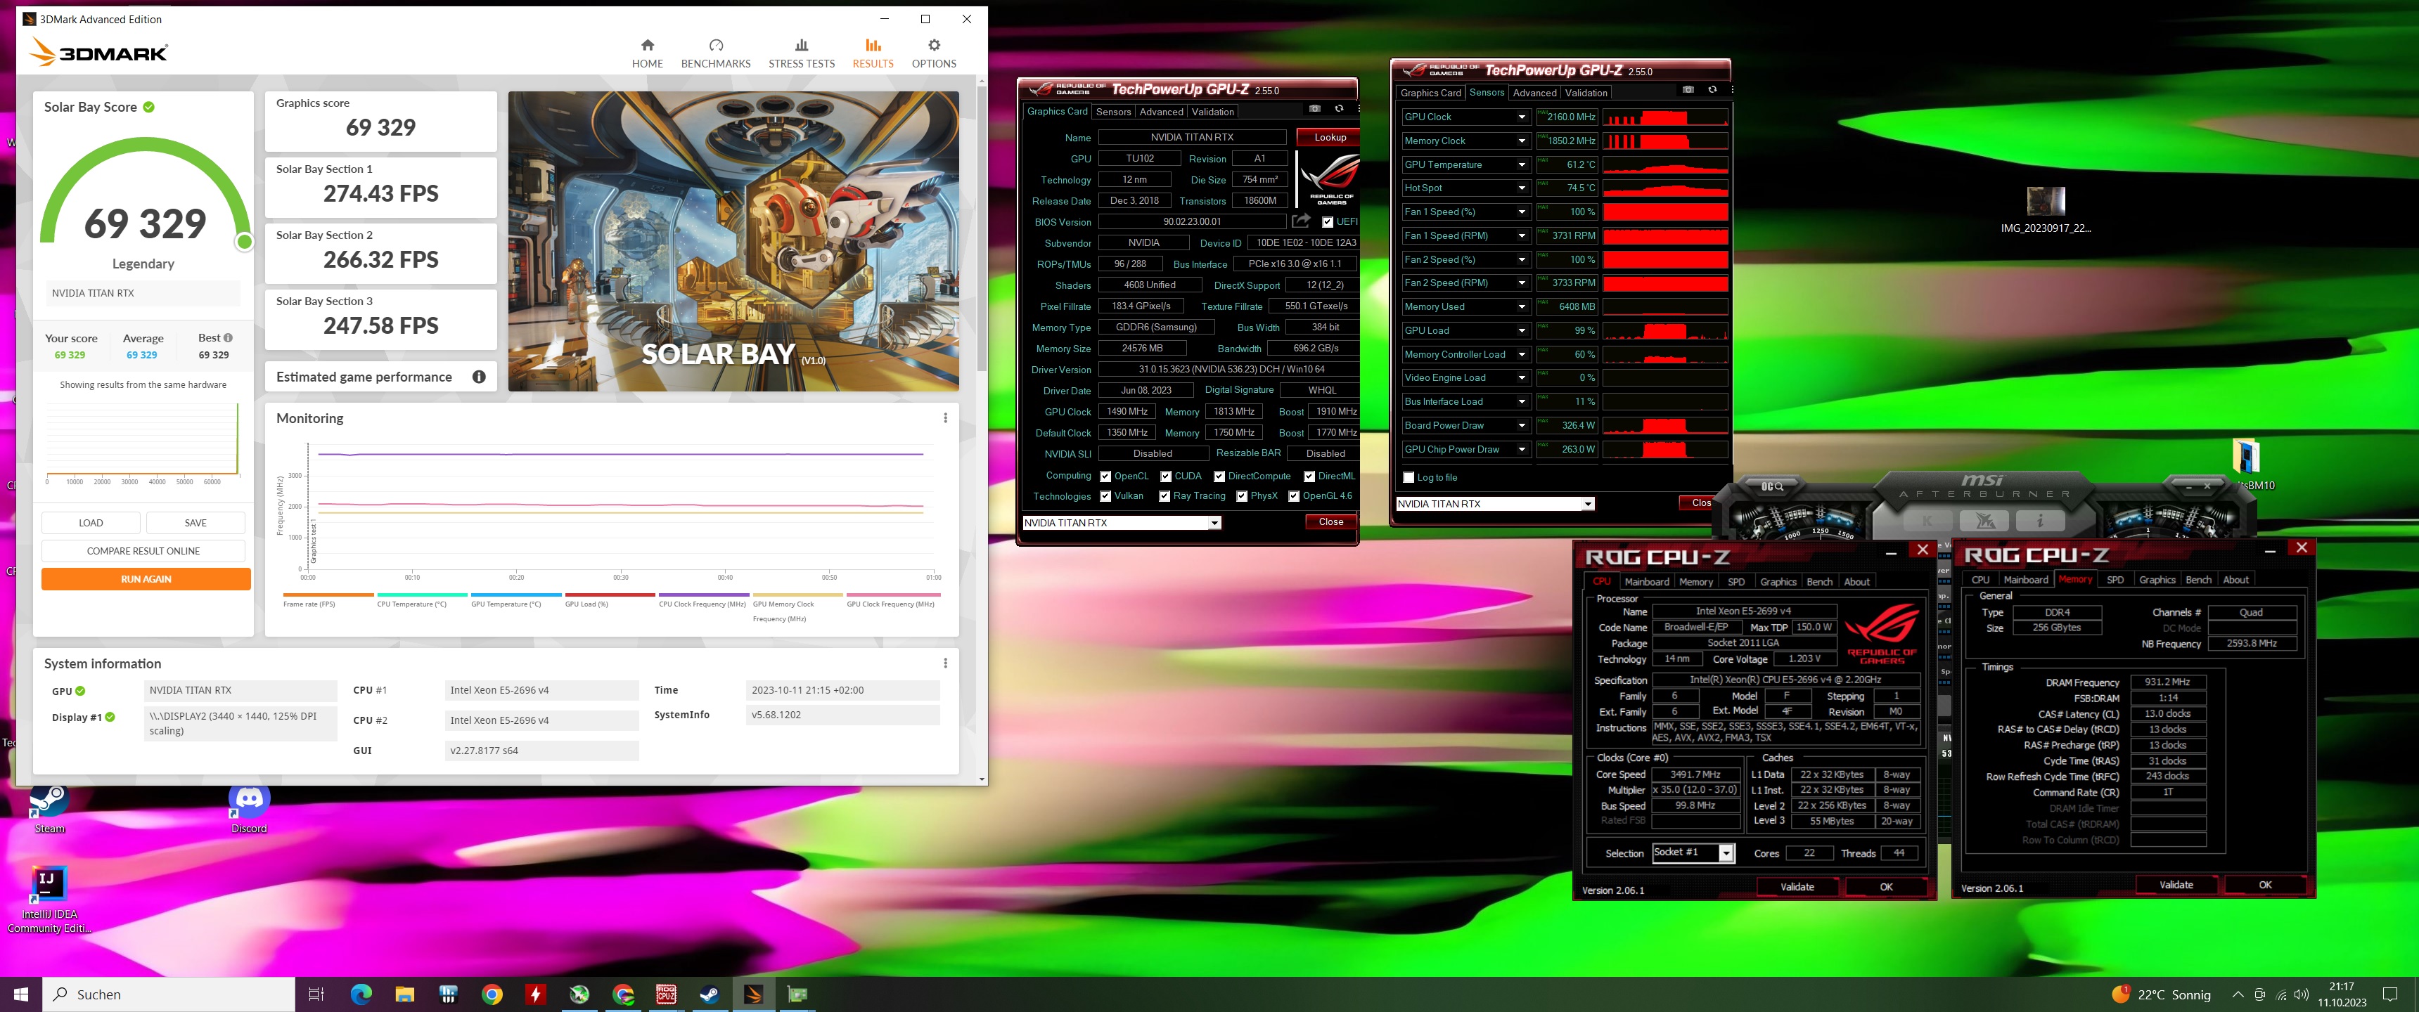
Task: Show info tooltip next to Best score
Action: [229, 338]
